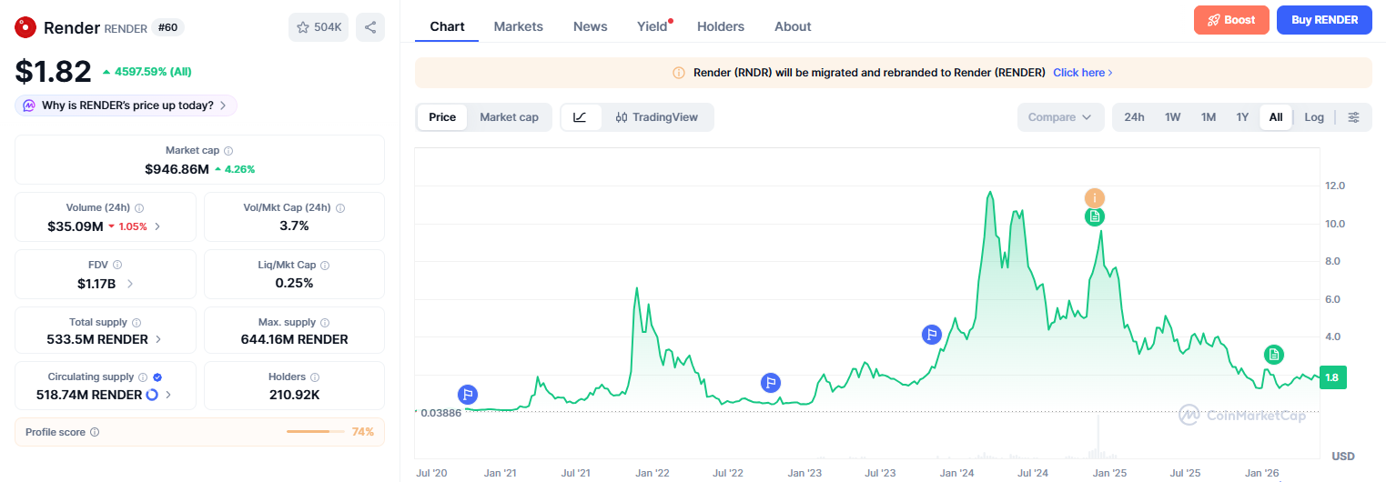Click circulating supply progress ring icon
The width and height of the screenshot is (1386, 482).
[x=152, y=395]
